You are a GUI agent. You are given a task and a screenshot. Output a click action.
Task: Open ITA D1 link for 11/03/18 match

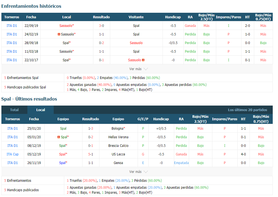(12, 52)
